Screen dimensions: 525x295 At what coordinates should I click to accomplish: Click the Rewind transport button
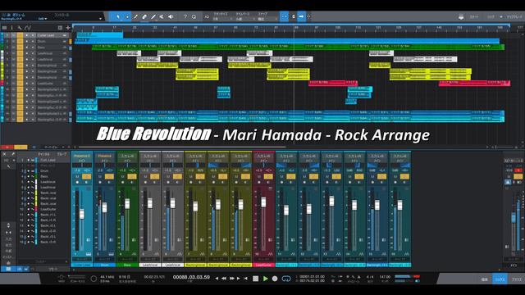tap(224, 279)
